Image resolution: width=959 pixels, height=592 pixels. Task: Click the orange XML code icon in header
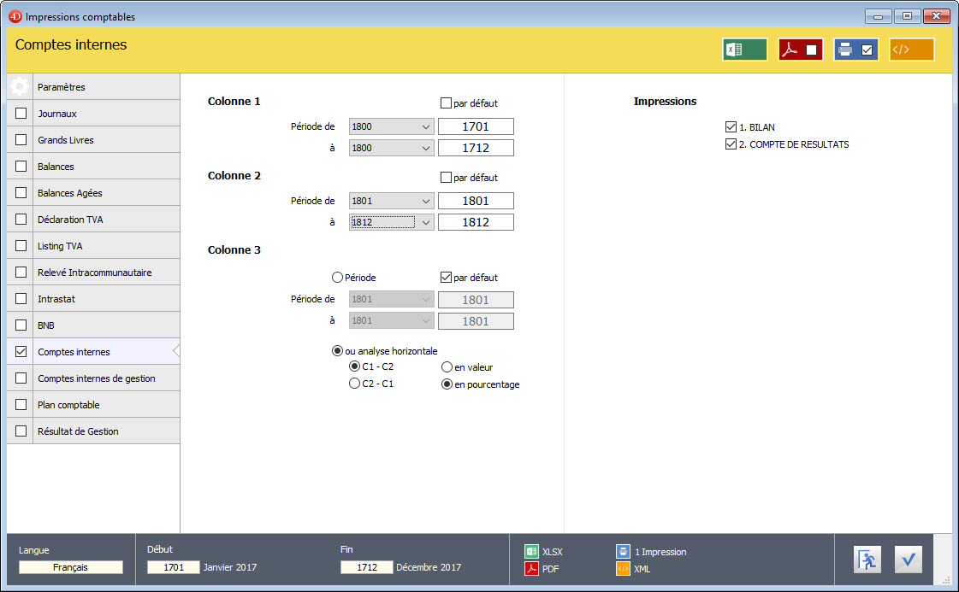pyautogui.click(x=911, y=50)
